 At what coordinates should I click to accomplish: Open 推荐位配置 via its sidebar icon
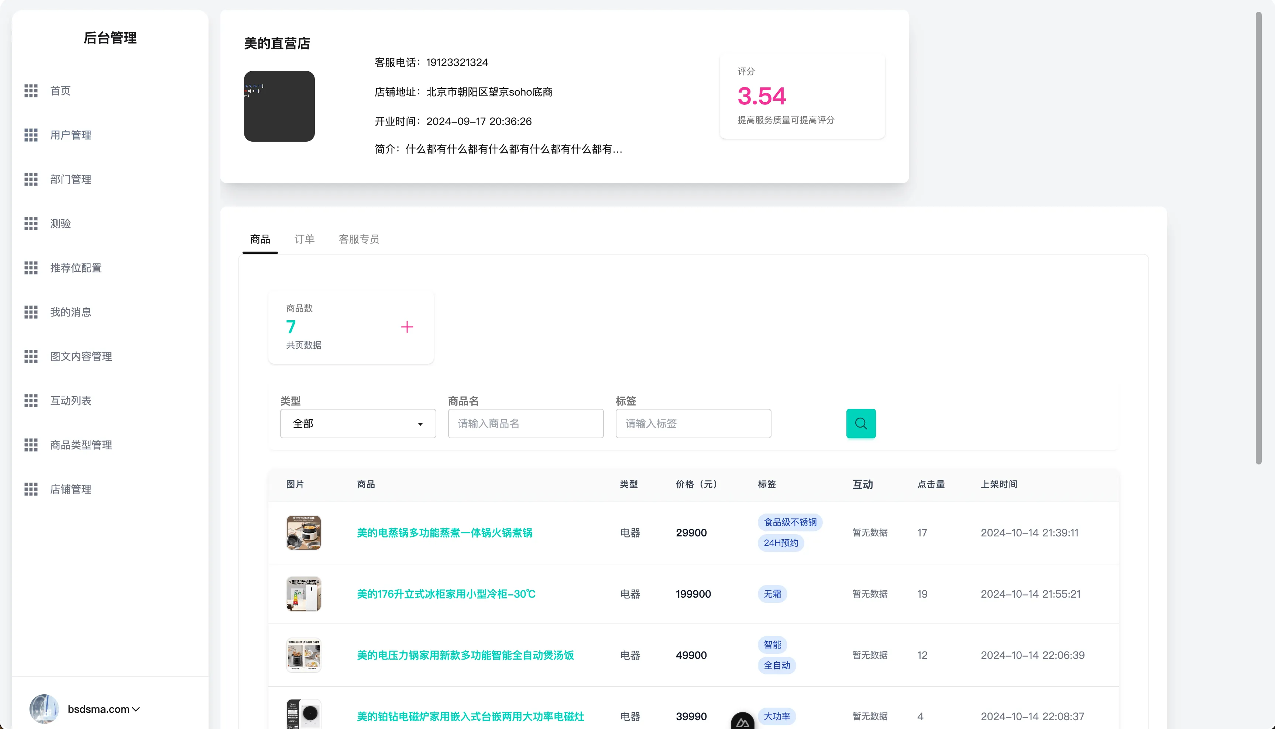[x=31, y=268]
